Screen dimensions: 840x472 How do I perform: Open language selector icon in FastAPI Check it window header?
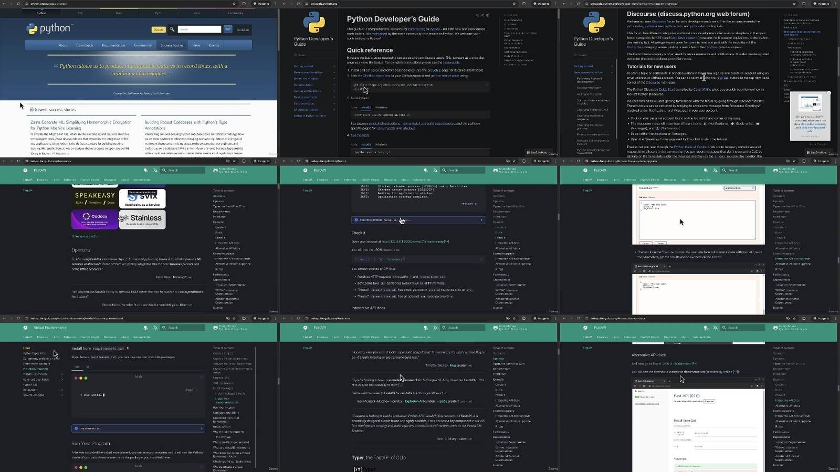click(435, 170)
